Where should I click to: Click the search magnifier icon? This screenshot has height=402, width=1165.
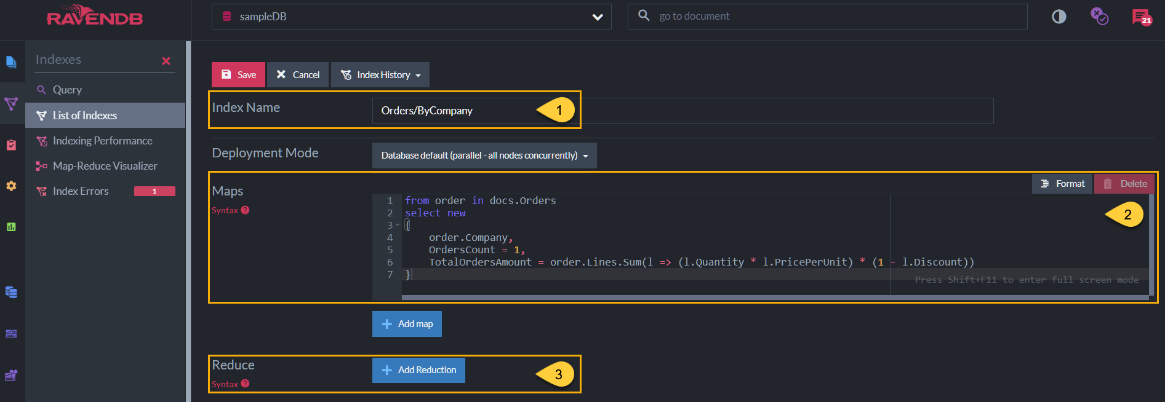(644, 15)
